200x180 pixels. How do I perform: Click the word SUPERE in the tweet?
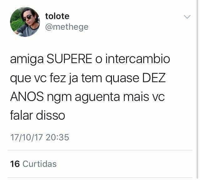pyautogui.click(x=69, y=59)
